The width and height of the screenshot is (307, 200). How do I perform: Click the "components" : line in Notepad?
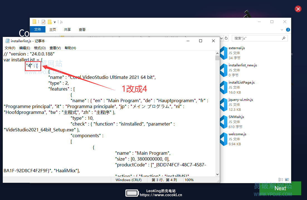[87, 136]
